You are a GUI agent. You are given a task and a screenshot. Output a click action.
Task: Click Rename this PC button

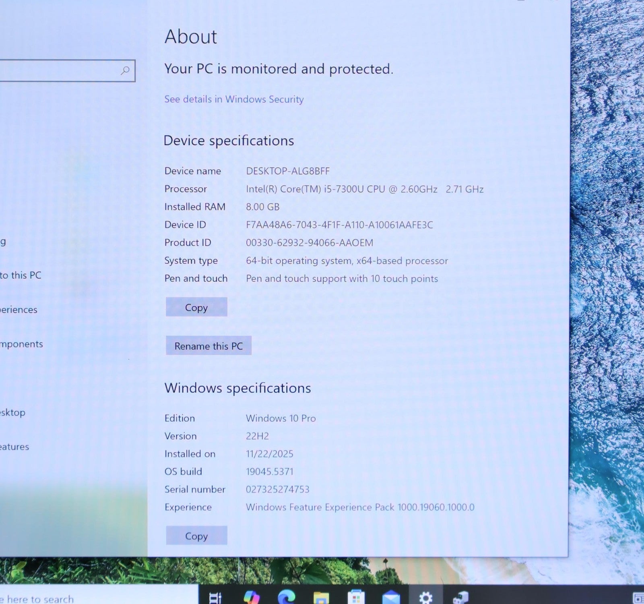point(208,346)
